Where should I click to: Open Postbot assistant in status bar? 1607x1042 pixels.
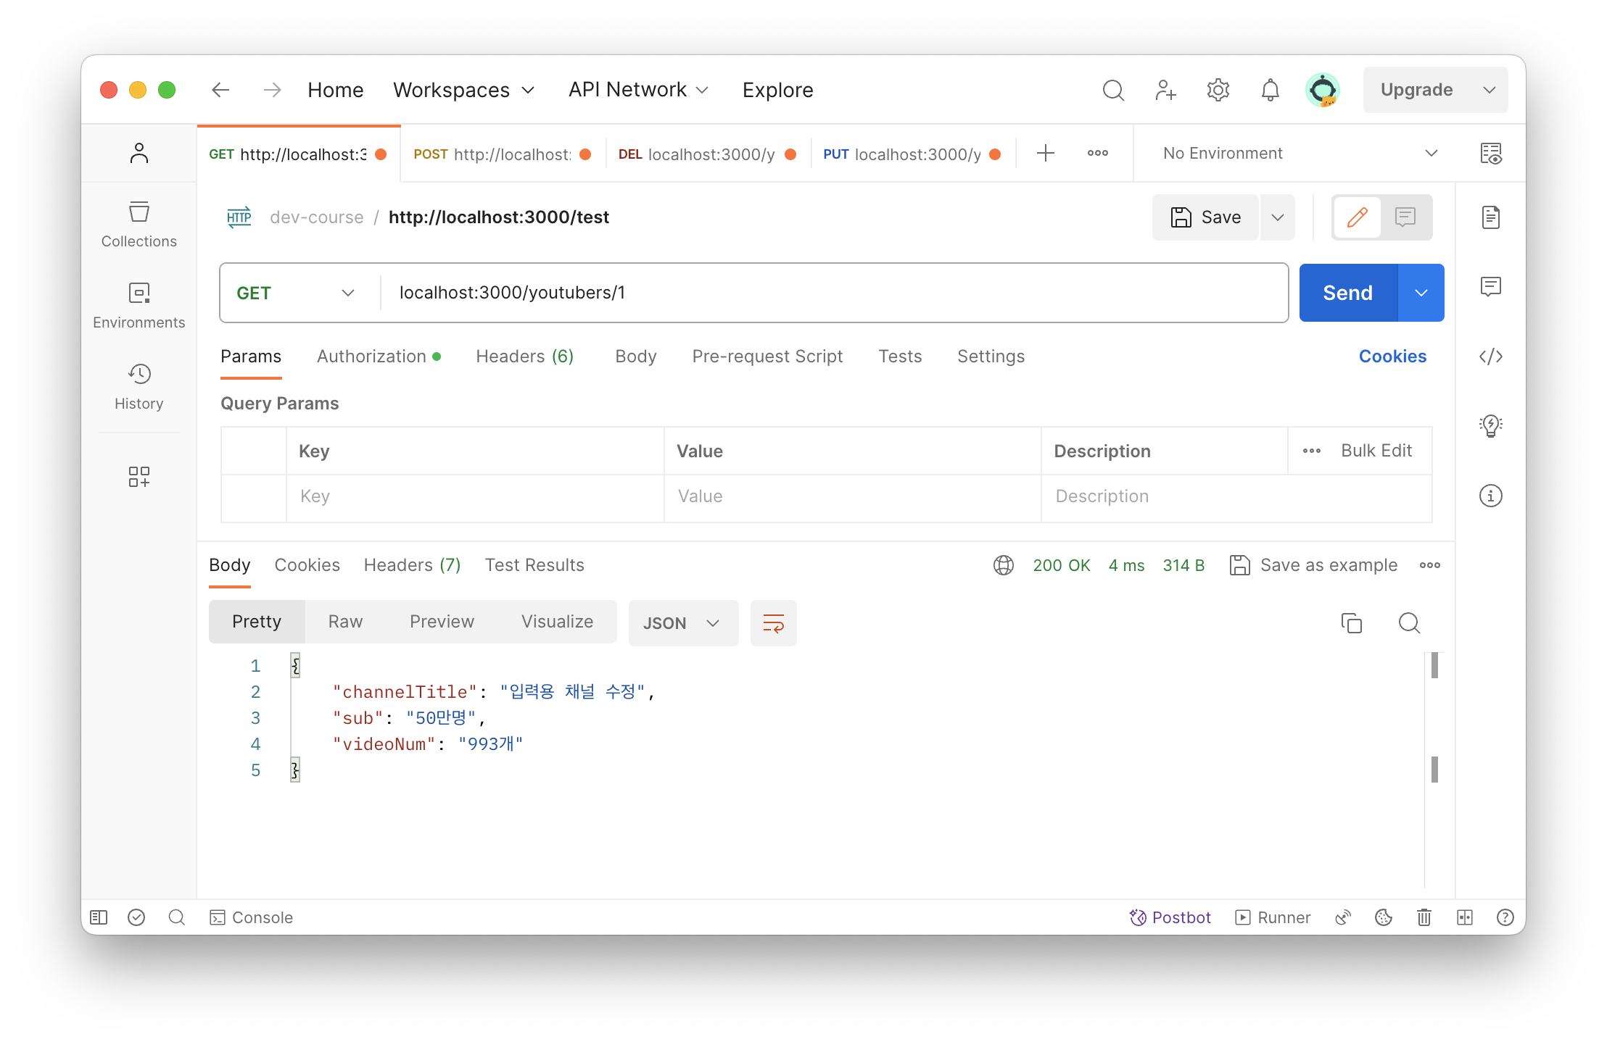pyautogui.click(x=1170, y=917)
